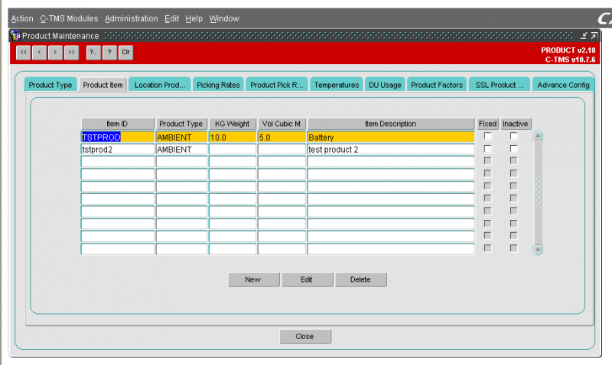Click the New button
The width and height of the screenshot is (612, 365).
click(x=254, y=279)
